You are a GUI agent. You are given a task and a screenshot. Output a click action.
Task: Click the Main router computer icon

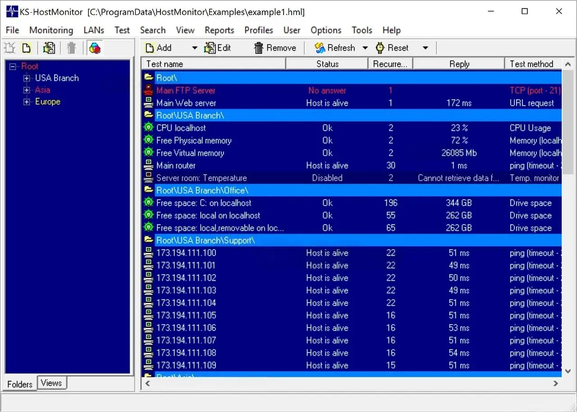tap(148, 165)
